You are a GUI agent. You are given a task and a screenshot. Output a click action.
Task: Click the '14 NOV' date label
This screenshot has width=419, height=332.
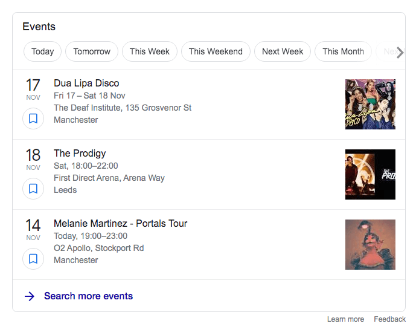pos(33,230)
